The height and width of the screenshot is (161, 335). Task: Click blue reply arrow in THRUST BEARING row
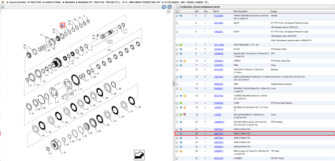point(181,16)
